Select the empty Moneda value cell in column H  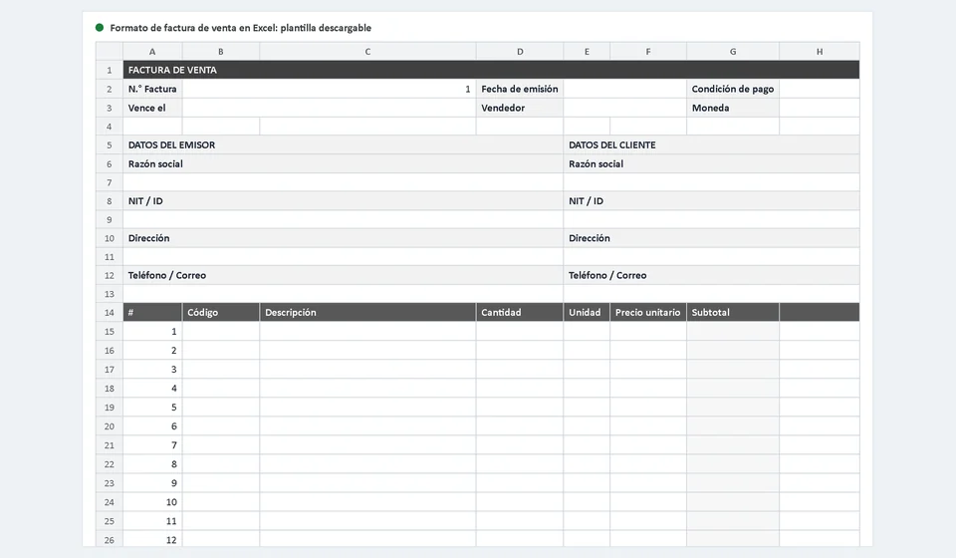[820, 108]
